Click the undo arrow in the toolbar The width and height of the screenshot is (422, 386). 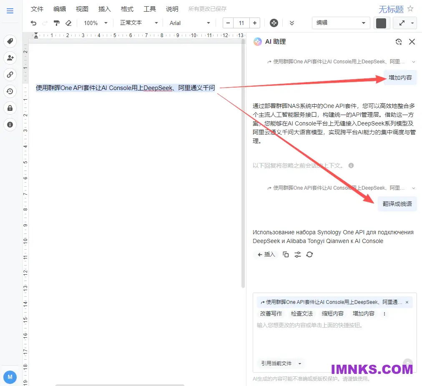(x=33, y=23)
